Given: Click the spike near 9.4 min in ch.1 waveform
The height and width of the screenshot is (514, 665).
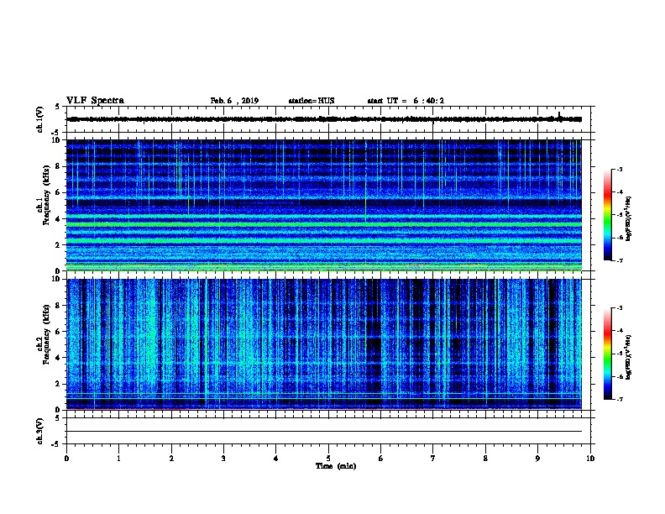Looking at the screenshot, I should [559, 115].
